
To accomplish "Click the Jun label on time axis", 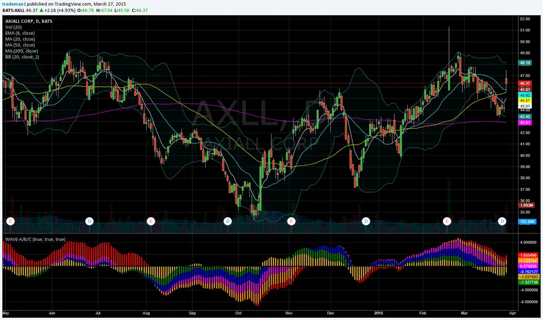I will [x=52, y=313].
